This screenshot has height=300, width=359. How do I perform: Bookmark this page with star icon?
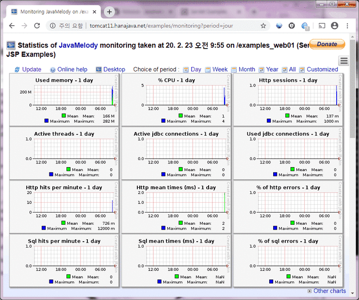point(263,26)
